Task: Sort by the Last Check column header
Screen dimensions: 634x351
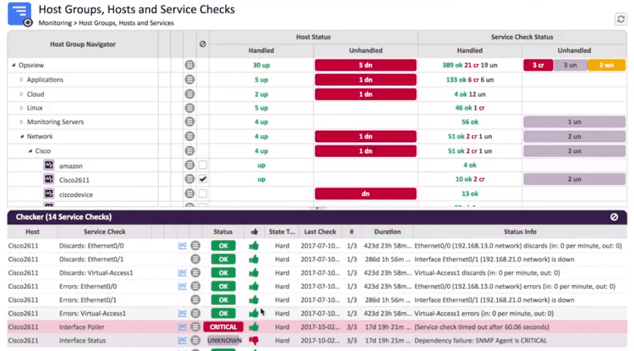Action: tap(320, 232)
